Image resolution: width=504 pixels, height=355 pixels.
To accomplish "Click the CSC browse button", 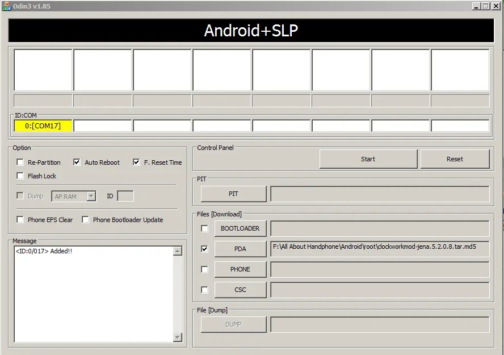I will (240, 290).
